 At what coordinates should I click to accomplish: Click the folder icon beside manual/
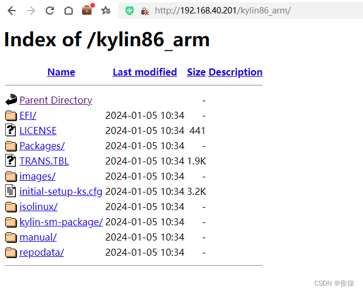(x=11, y=238)
